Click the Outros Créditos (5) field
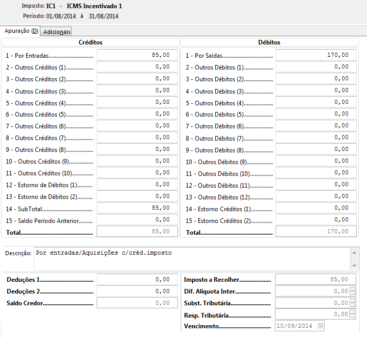Image resolution: width=367 pixels, height=338 pixels. 137,114
